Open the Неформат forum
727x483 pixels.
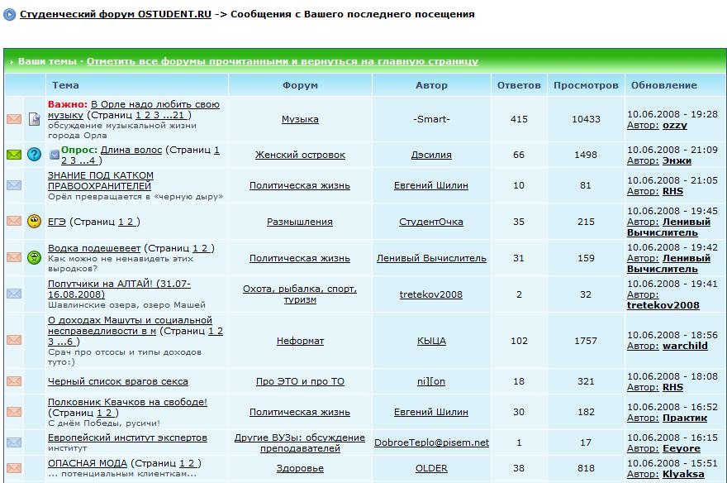tap(300, 341)
